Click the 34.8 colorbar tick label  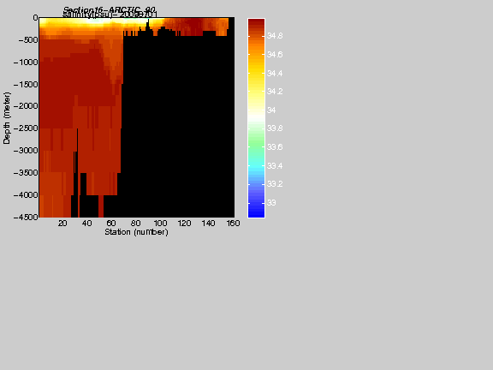[x=275, y=36]
